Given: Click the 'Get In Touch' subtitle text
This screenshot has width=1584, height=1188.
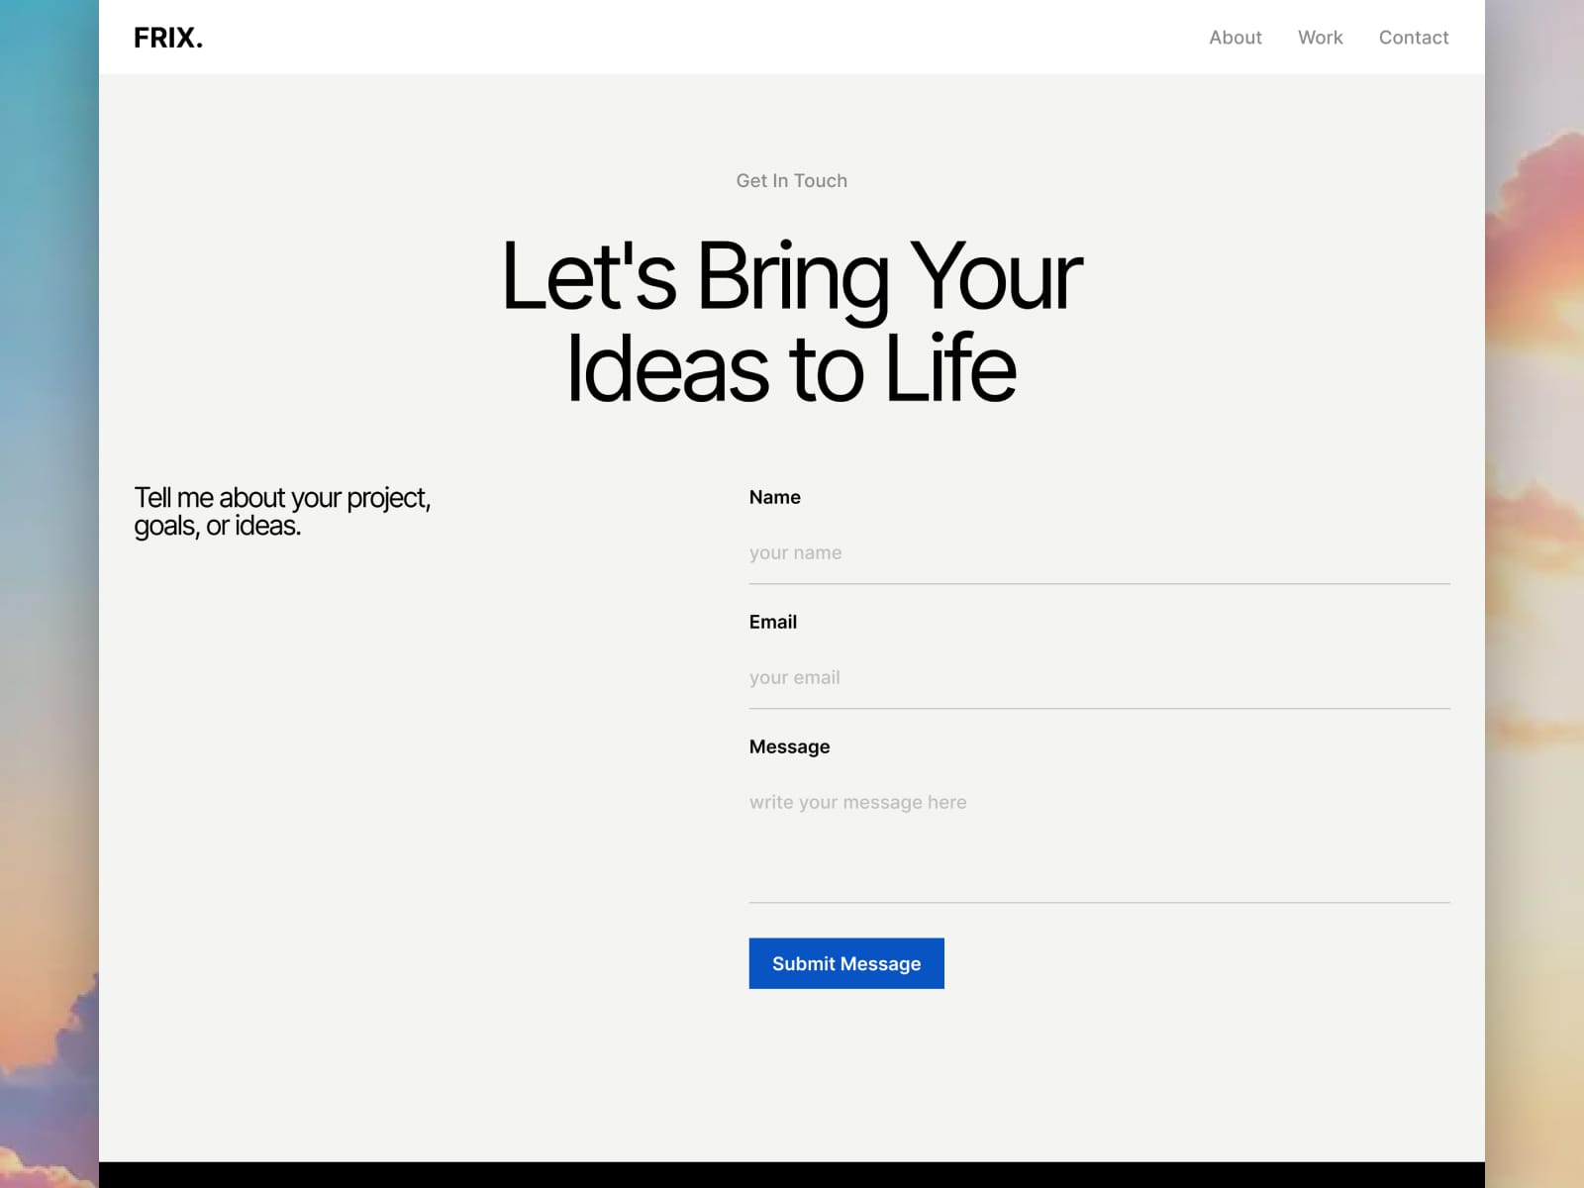Looking at the screenshot, I should click(x=791, y=180).
